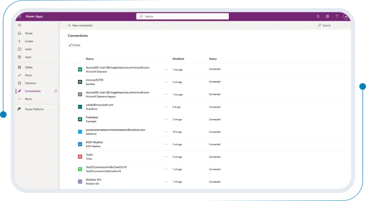
Task: Click the Power Apps title link
Action: [34, 16]
